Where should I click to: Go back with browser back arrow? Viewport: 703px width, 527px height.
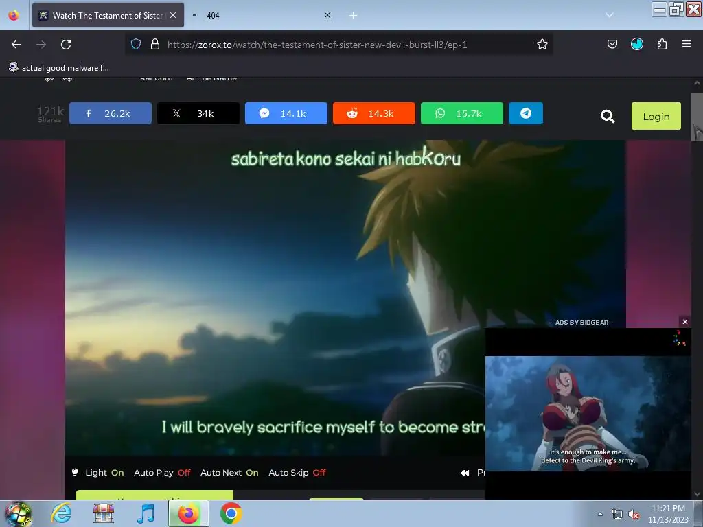coord(16,45)
